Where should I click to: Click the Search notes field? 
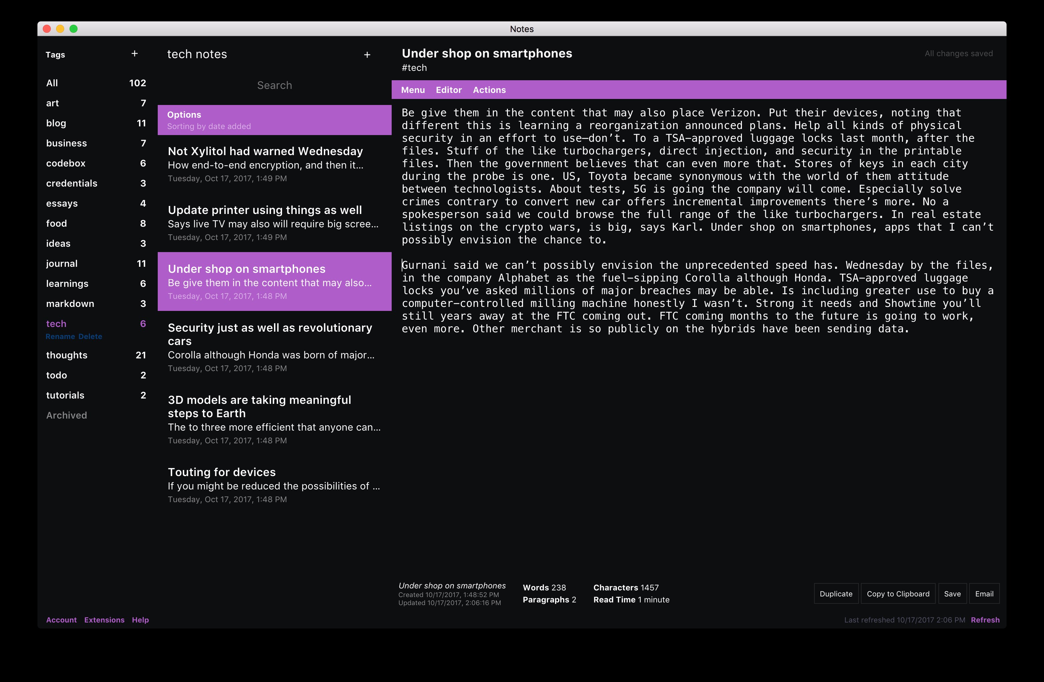274,85
